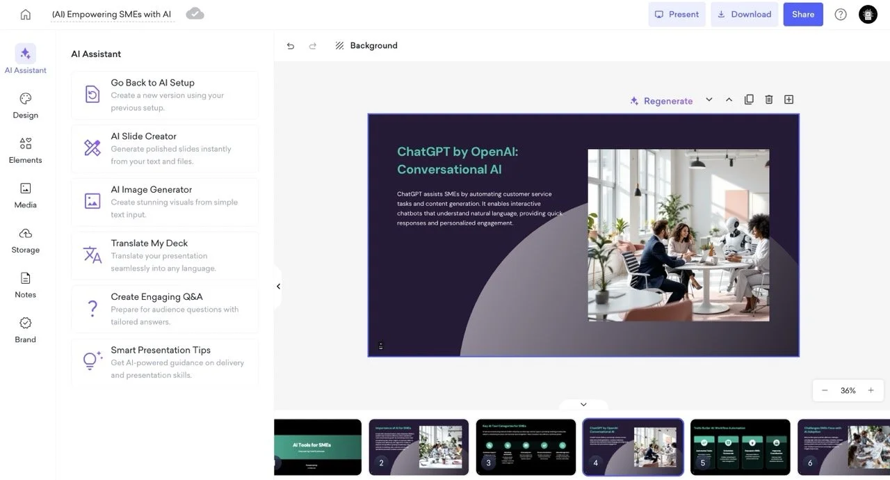The width and height of the screenshot is (890, 480).
Task: Select the AI Tools for SMEs thumbnail
Action: tap(318, 447)
